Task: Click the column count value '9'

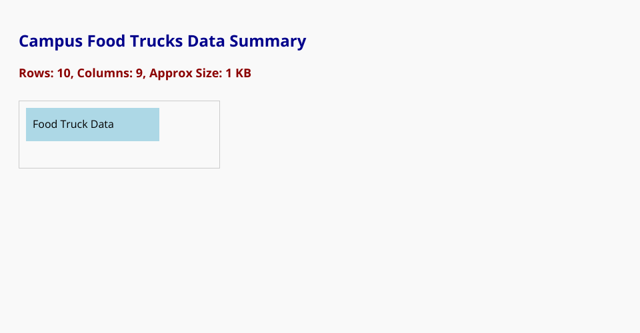Action: point(139,73)
